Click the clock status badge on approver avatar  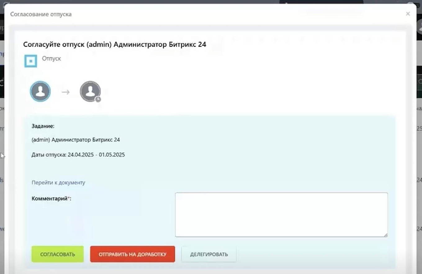[x=97, y=99]
